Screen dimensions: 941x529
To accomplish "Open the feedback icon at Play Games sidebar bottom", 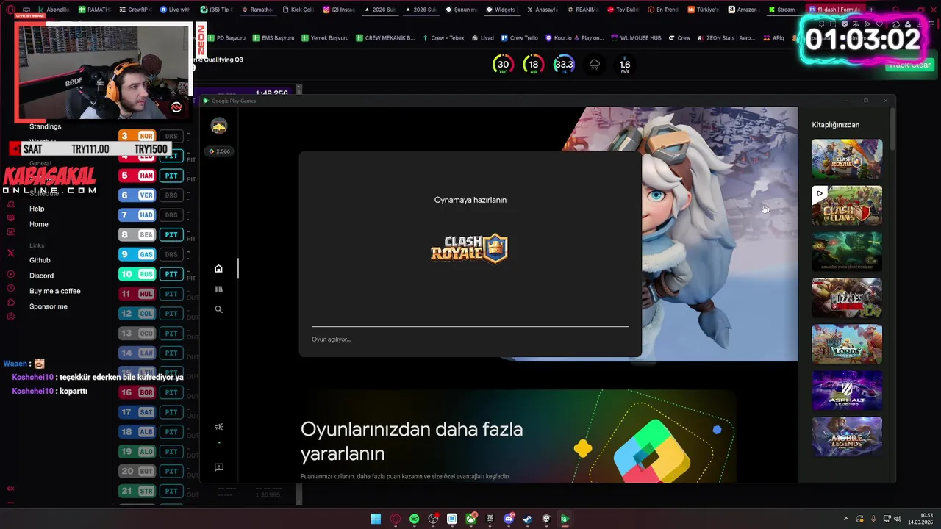I will coord(218,467).
